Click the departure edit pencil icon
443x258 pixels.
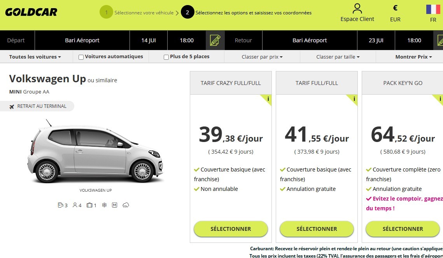pos(215,40)
